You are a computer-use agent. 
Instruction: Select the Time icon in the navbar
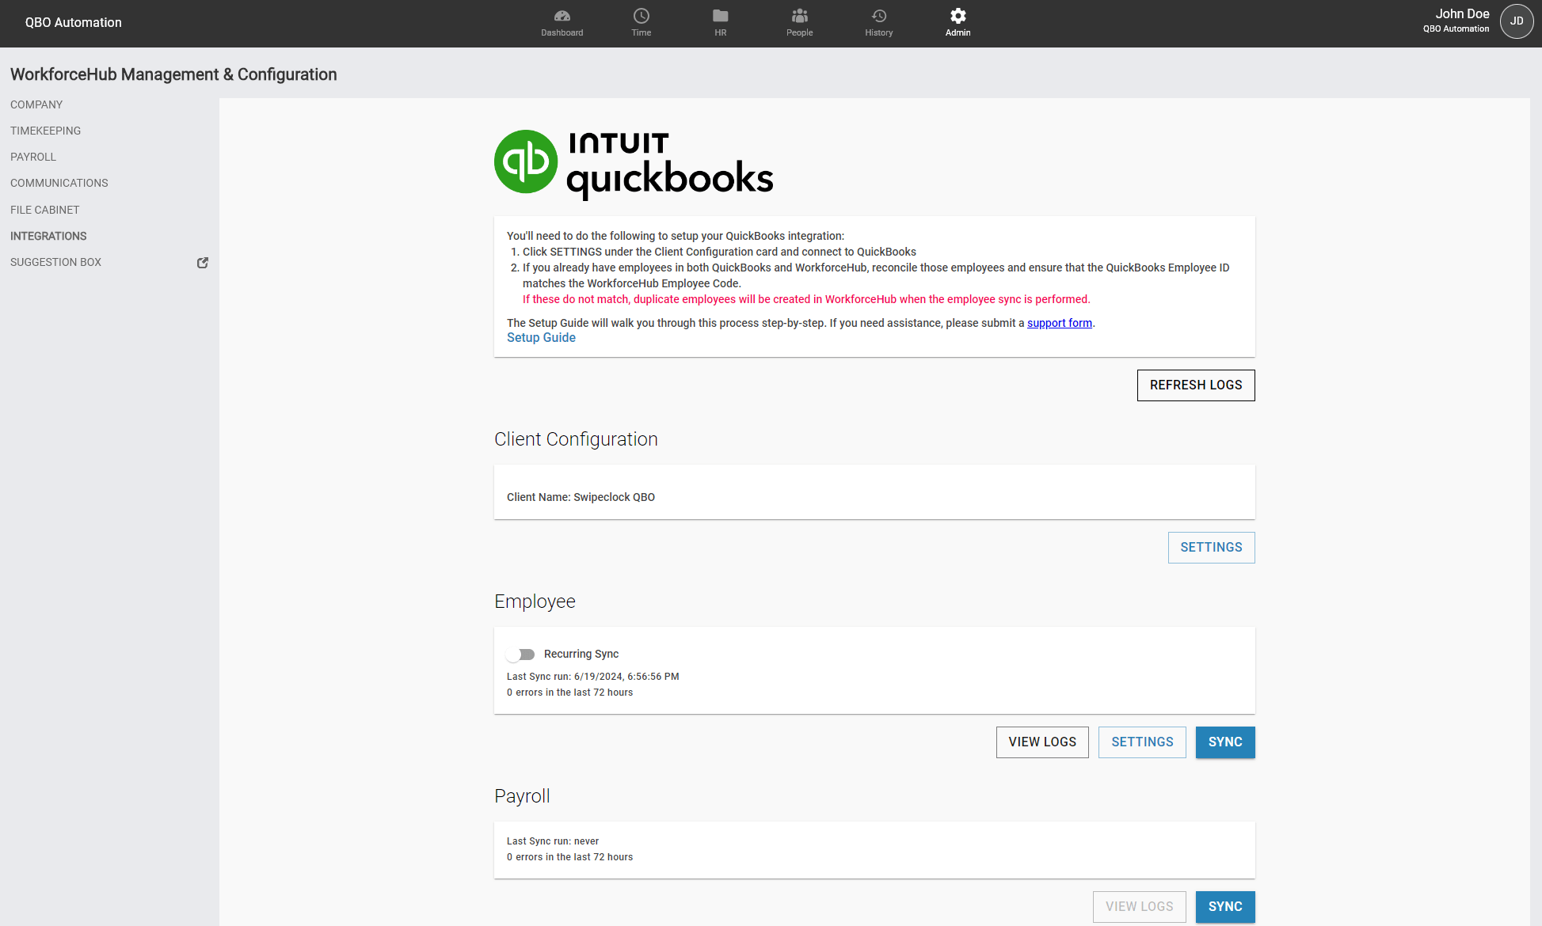(641, 21)
